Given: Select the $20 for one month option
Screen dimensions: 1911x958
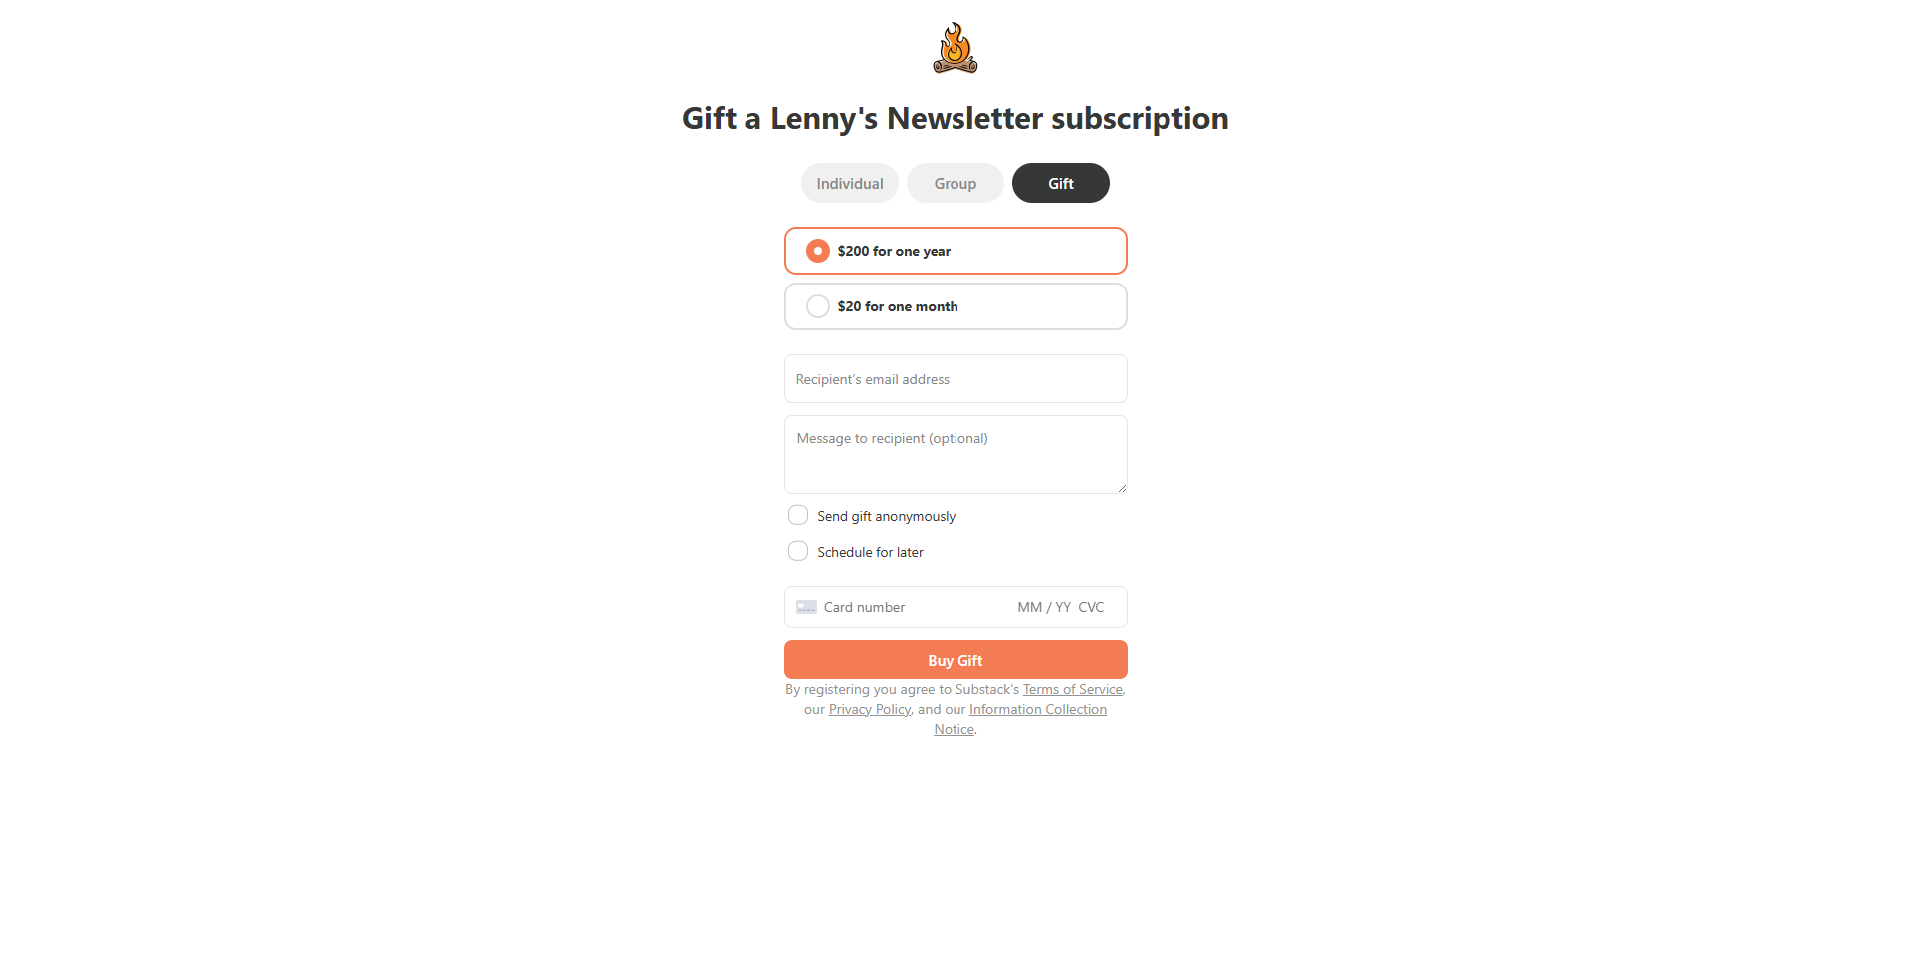Looking at the screenshot, I should point(955,306).
